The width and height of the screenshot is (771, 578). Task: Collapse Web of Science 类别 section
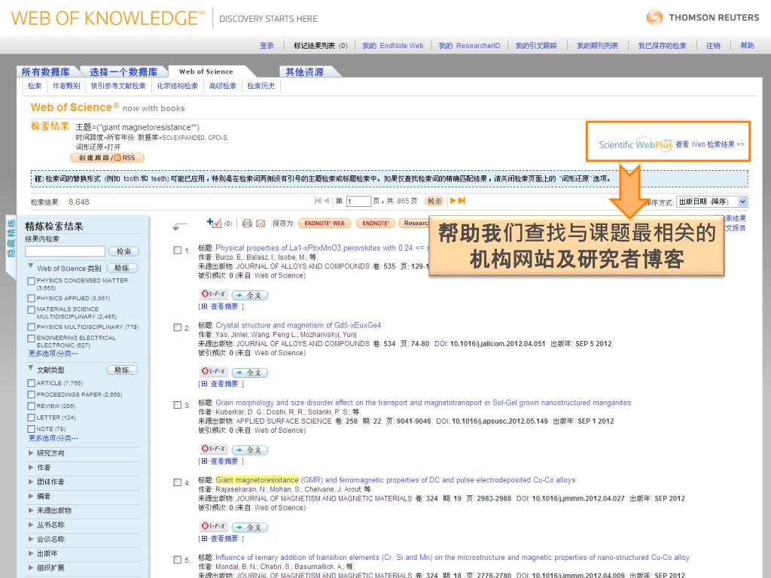[x=31, y=266]
